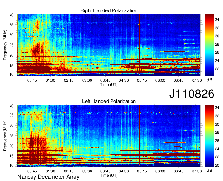Click the Right Handed Polarization spectrogram image
This screenshot has width=223, height=181.
(109, 45)
